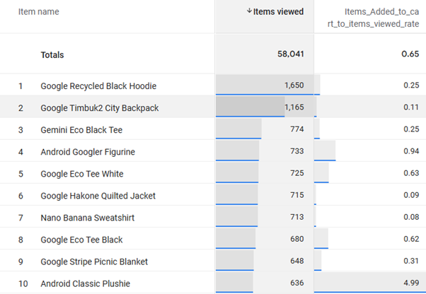This screenshot has width=426, height=294.
Task: Select Google Recycled Black Hoodie item name
Action: tap(98, 86)
